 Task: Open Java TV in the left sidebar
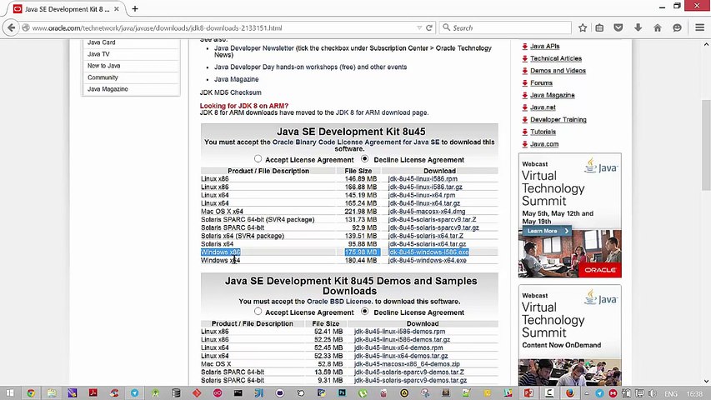pyautogui.click(x=98, y=54)
